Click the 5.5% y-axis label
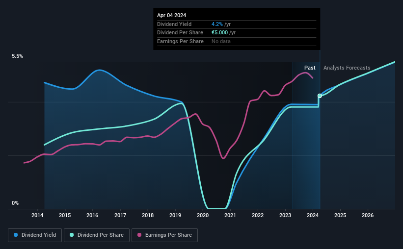403x249 pixels. pos(18,56)
